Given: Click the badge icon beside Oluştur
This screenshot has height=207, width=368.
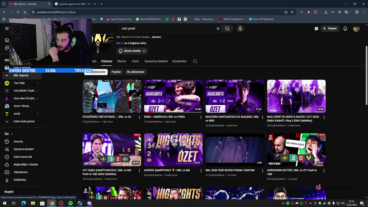Looking at the screenshot, I should pyautogui.click(x=316, y=28).
